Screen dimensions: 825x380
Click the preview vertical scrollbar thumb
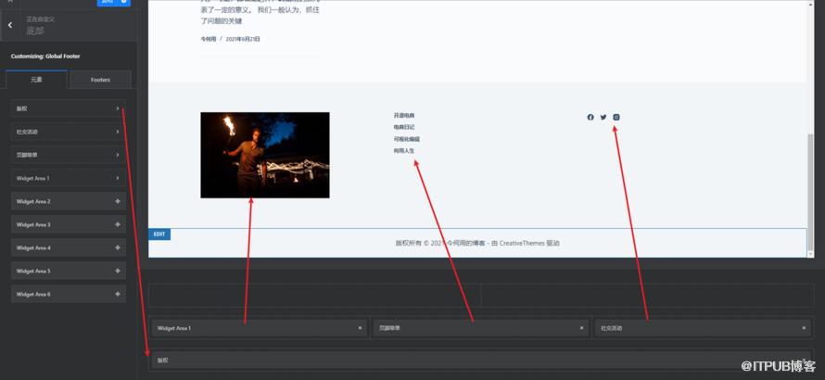[x=810, y=192]
